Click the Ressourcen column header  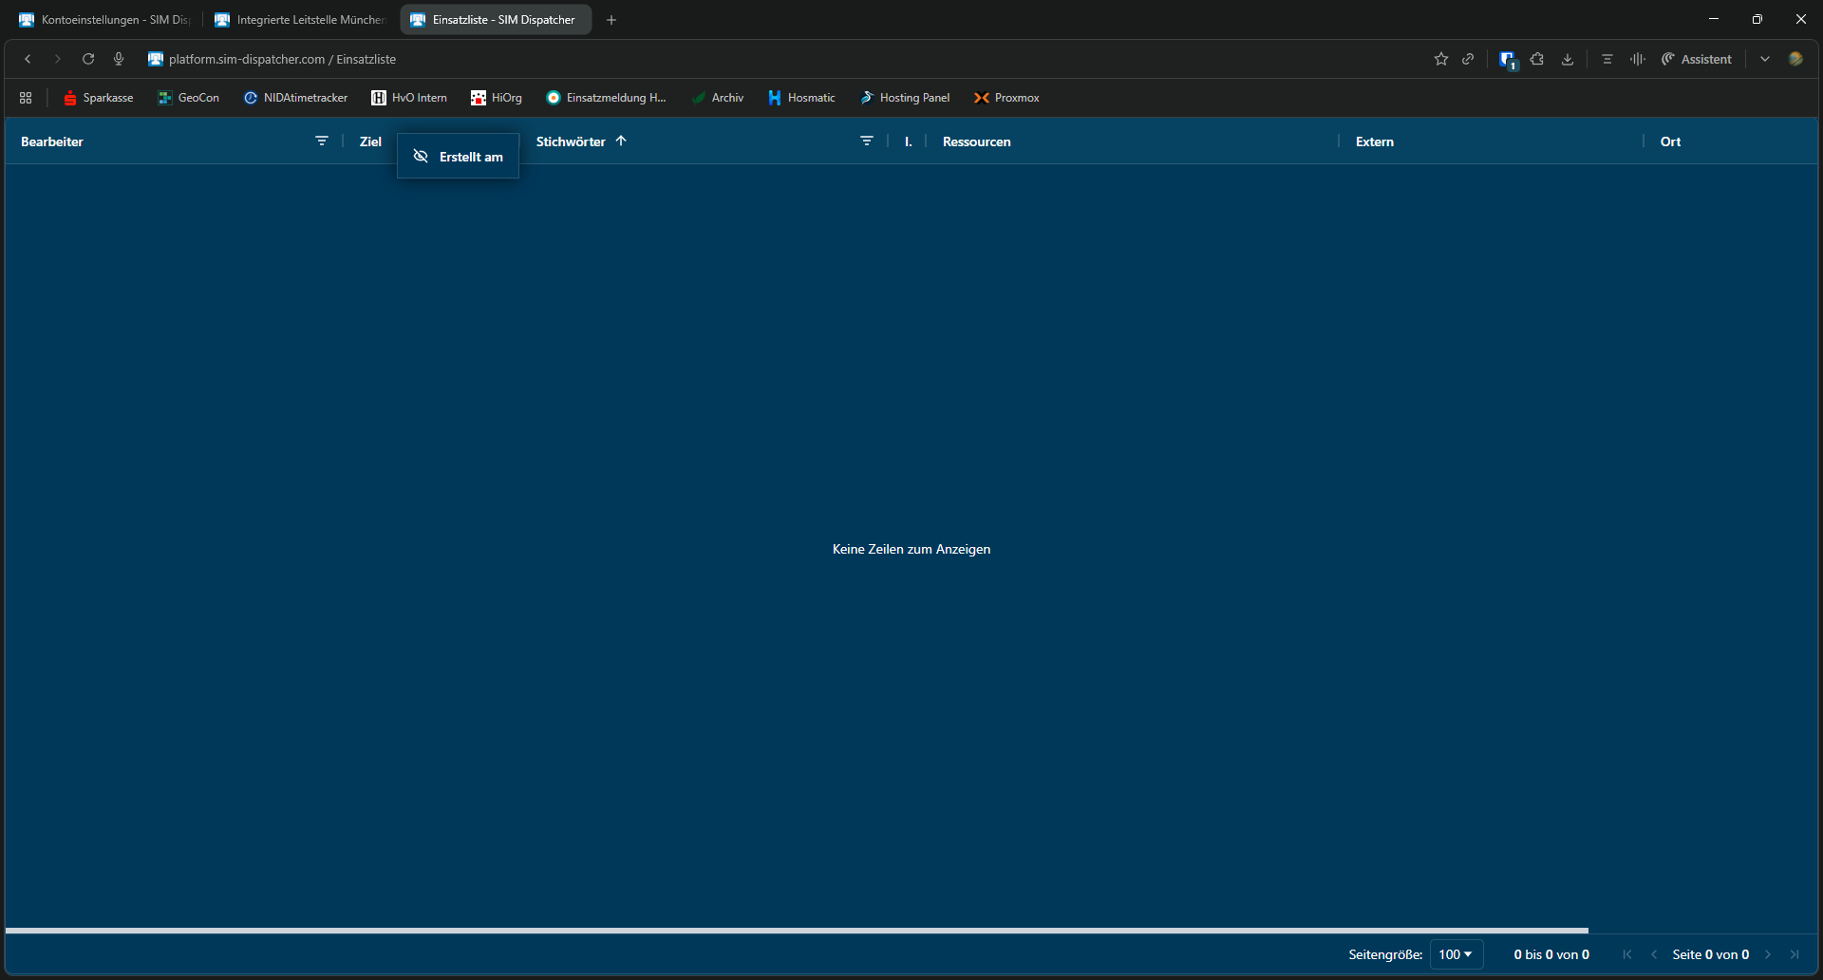pyautogui.click(x=976, y=141)
